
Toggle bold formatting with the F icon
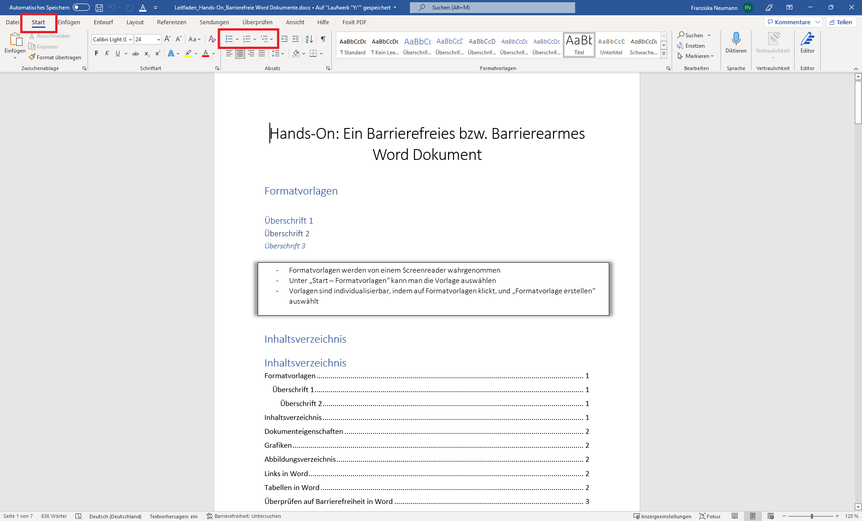tap(96, 53)
